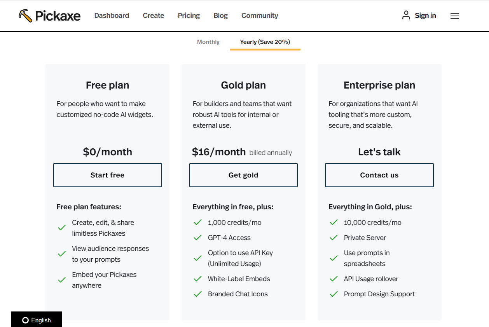Click the Gold plan heading
The width and height of the screenshot is (489, 327).
[x=243, y=85]
